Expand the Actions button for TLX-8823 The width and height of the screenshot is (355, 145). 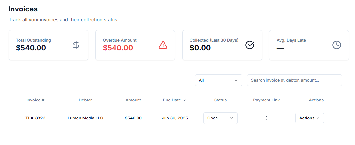[x=309, y=118]
